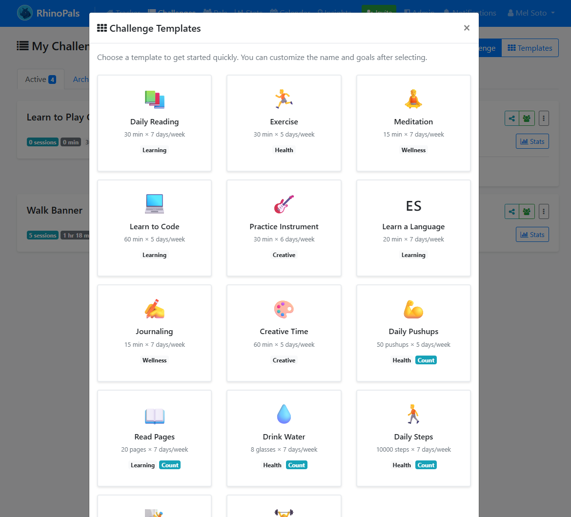571x517 pixels.
Task: Click the guitar icon for Practice Instrument
Action: click(284, 204)
